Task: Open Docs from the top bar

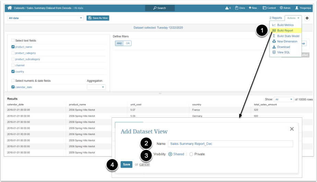Action: point(240,8)
